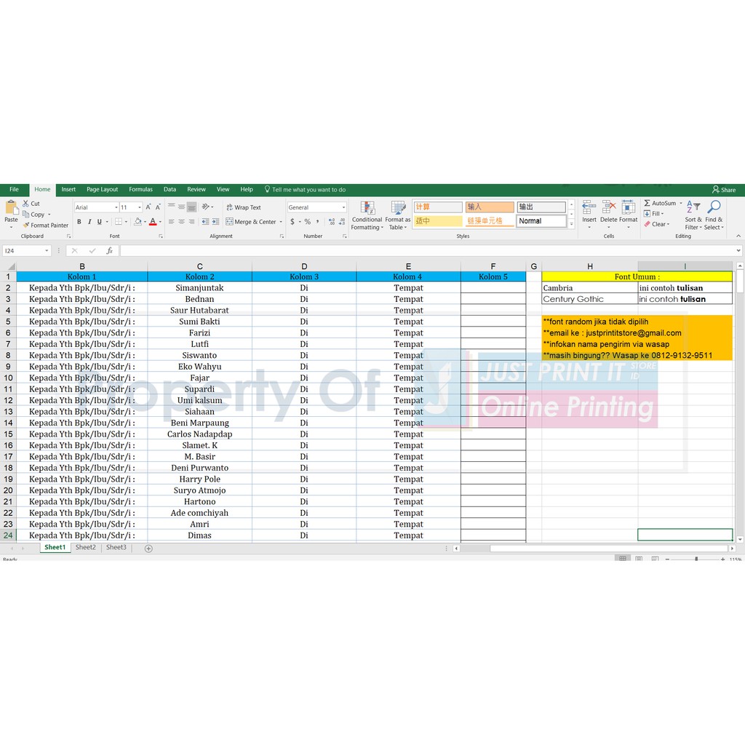Click the Delete cells icon
The width and height of the screenshot is (745, 745).
609,208
